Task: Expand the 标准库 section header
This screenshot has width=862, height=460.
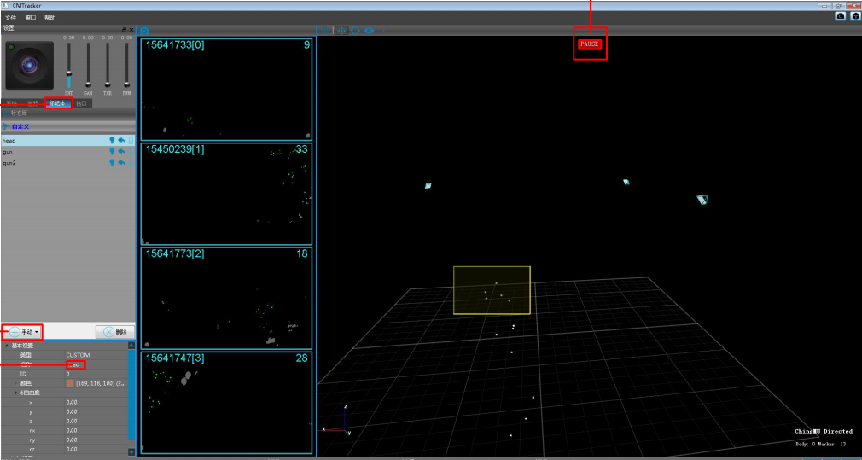Action: click(x=67, y=113)
